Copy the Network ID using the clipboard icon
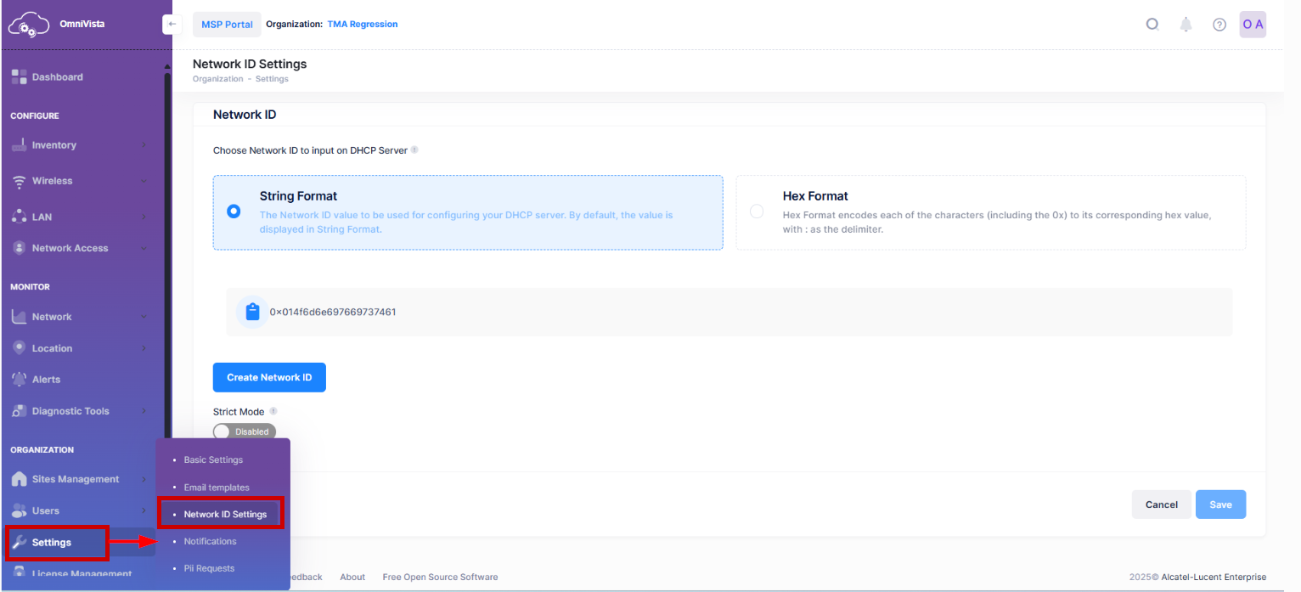 [252, 311]
